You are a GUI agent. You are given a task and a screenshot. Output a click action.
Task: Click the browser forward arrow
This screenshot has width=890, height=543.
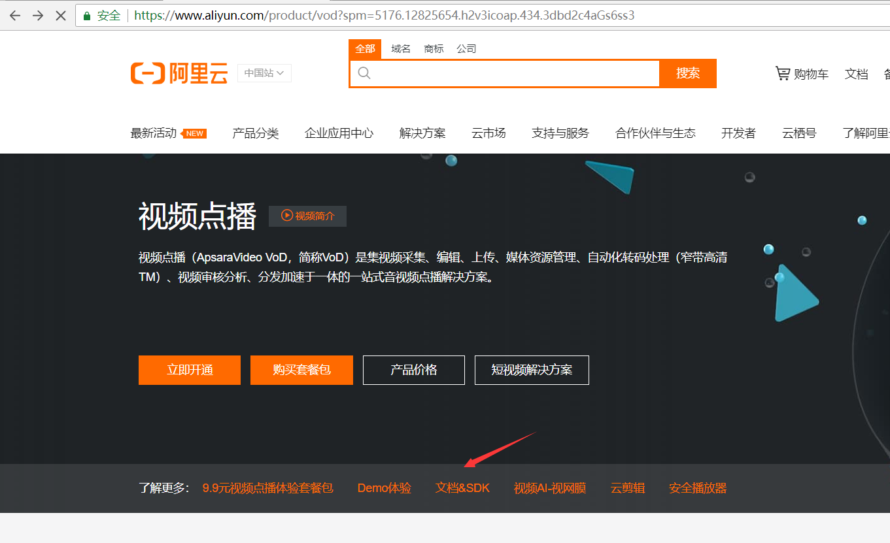click(x=38, y=15)
